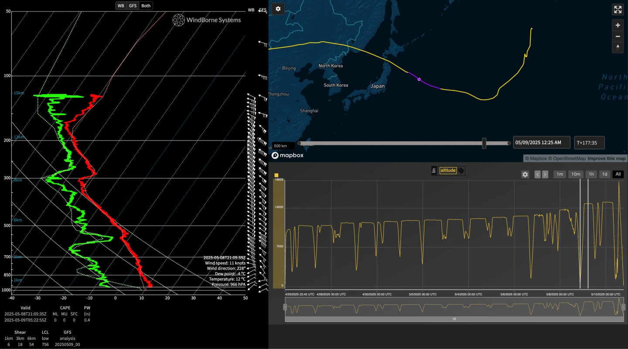The image size is (628, 349).
Task: Set chart range to 1d
Action: coord(604,174)
